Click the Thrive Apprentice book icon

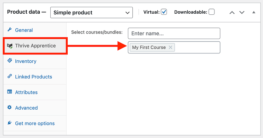coord(10,46)
